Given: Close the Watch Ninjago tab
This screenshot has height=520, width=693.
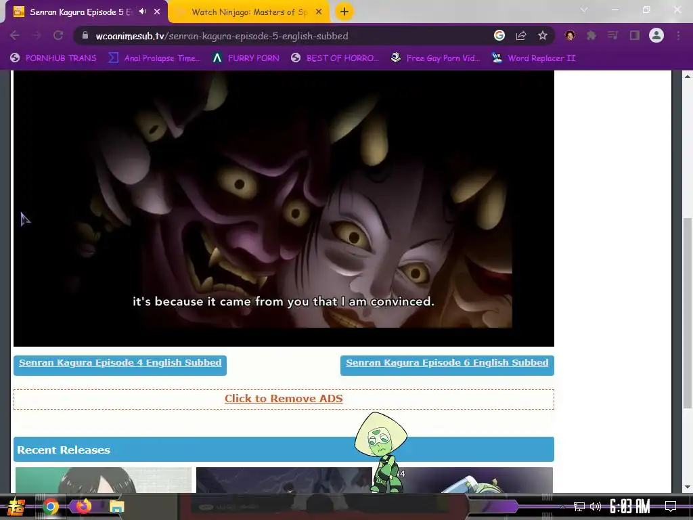Looking at the screenshot, I should tap(319, 12).
